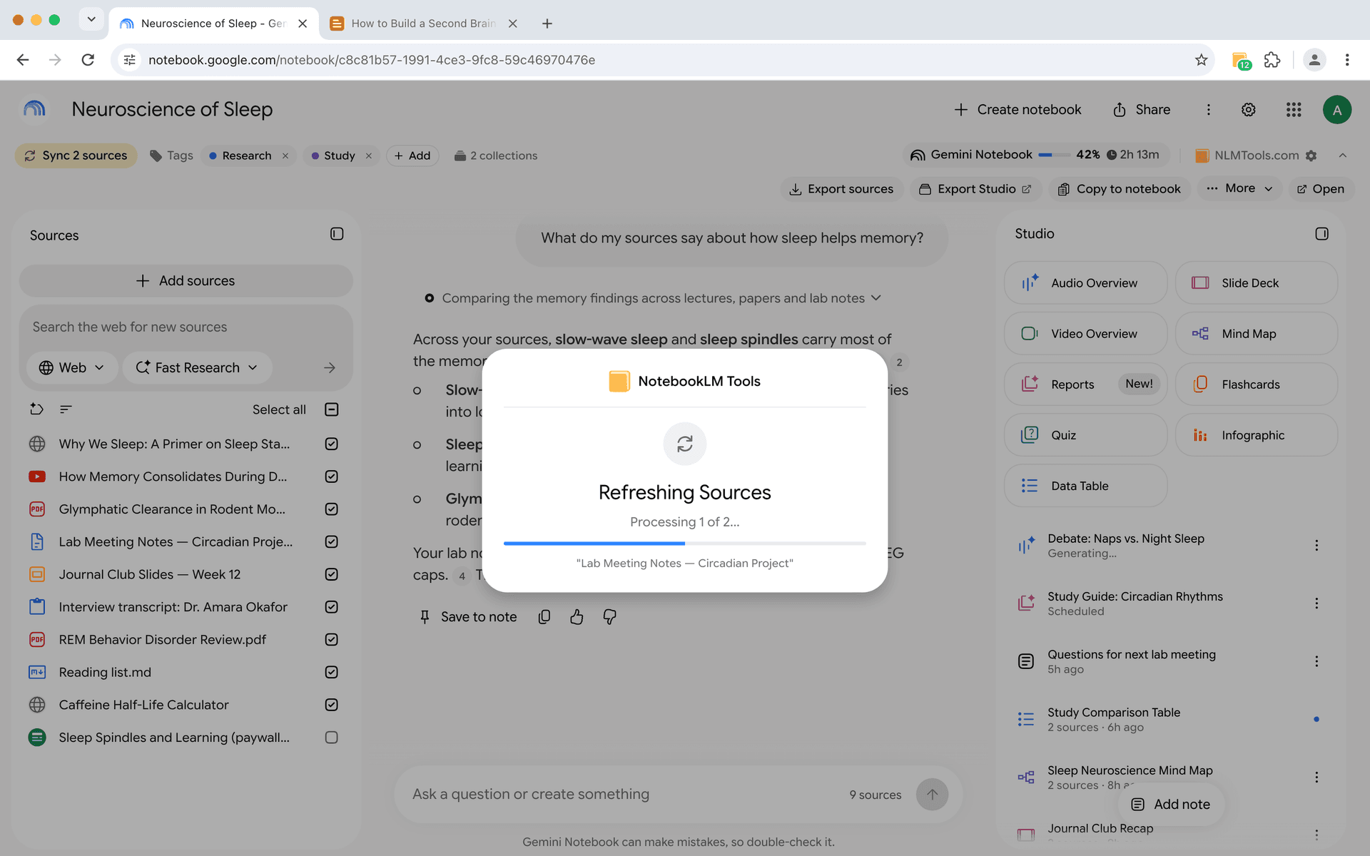Viewport: 1370px width, 856px height.
Task: Open Google apps grid icon
Action: click(x=1294, y=110)
